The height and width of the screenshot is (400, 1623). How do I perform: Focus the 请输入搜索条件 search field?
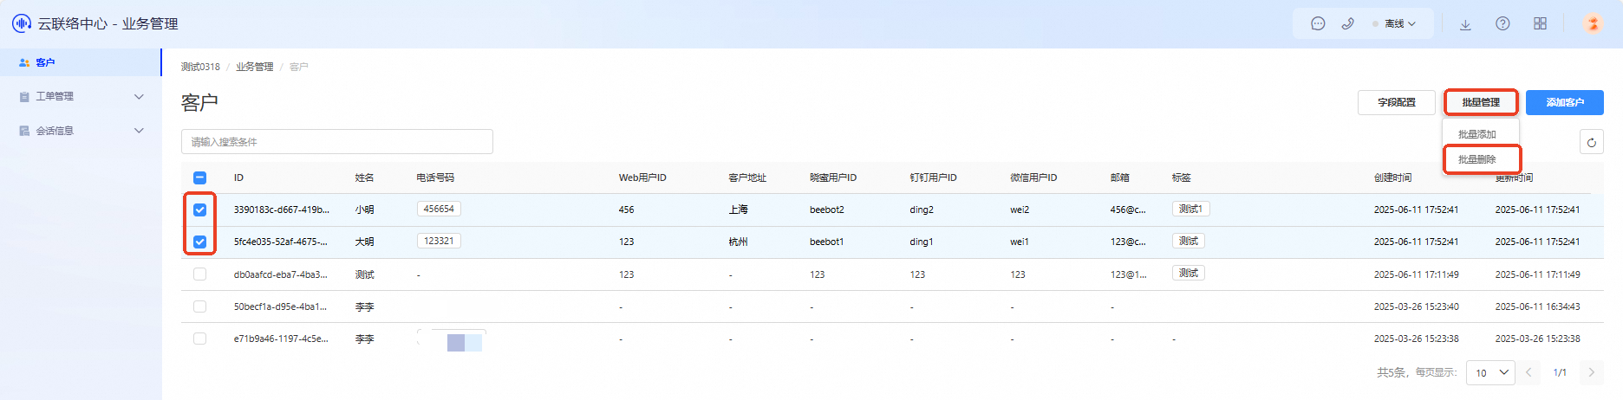coord(337,142)
